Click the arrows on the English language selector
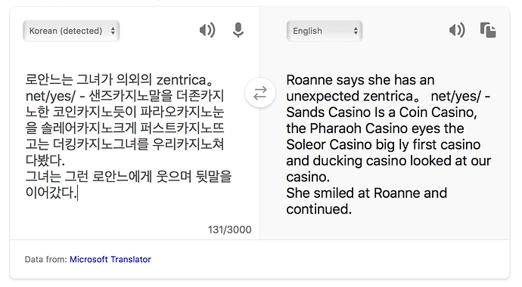 tap(356, 31)
